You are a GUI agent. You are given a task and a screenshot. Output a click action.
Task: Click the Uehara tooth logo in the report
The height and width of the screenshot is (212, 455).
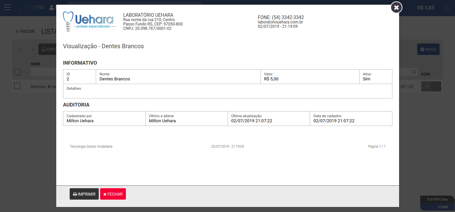[x=89, y=21]
